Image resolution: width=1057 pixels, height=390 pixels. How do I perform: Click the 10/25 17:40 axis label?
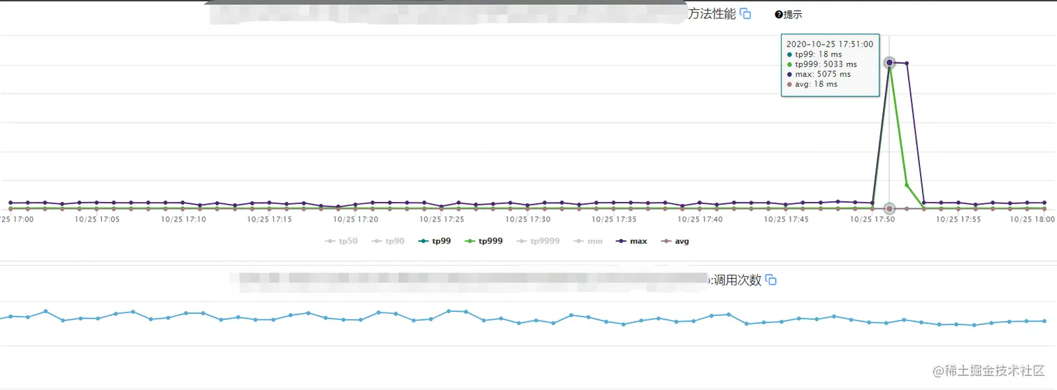point(700,219)
